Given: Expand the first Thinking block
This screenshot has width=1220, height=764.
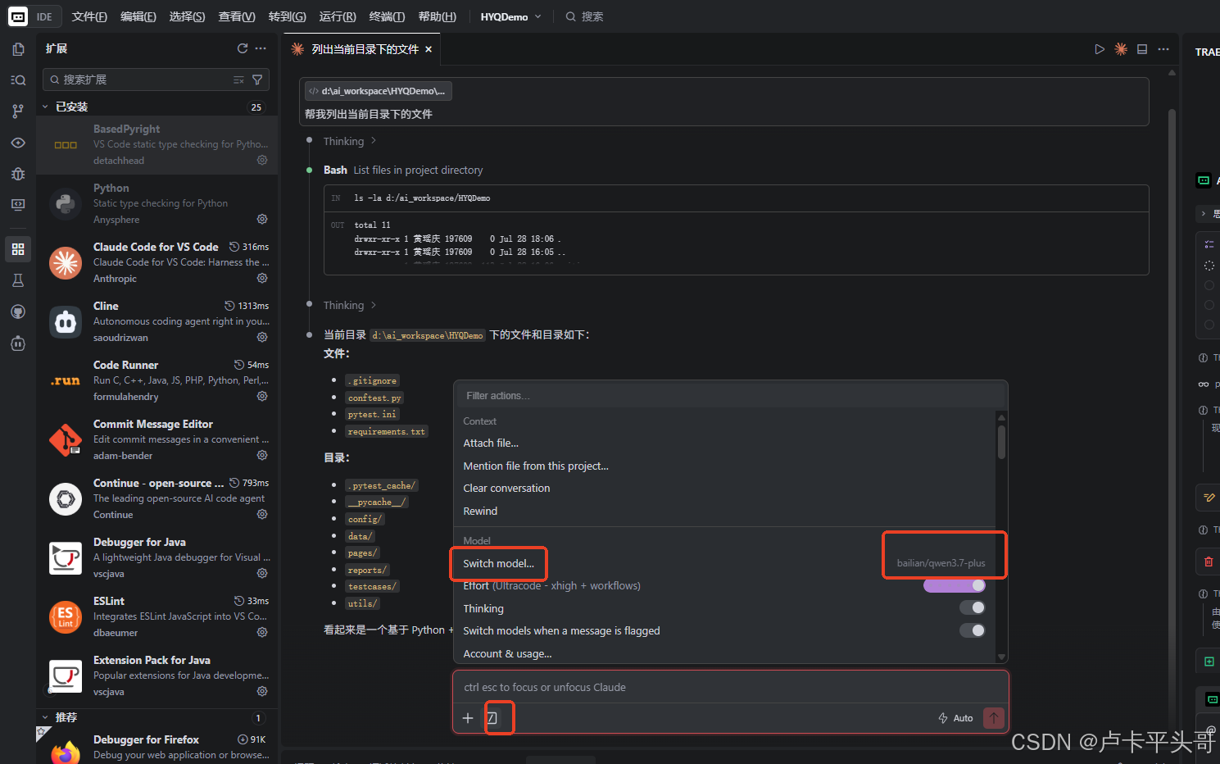Looking at the screenshot, I should point(350,141).
